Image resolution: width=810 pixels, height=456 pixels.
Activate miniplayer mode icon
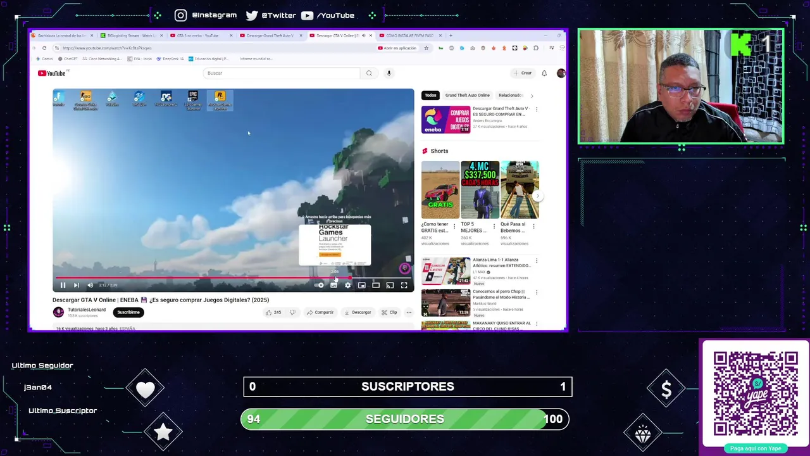362,286
